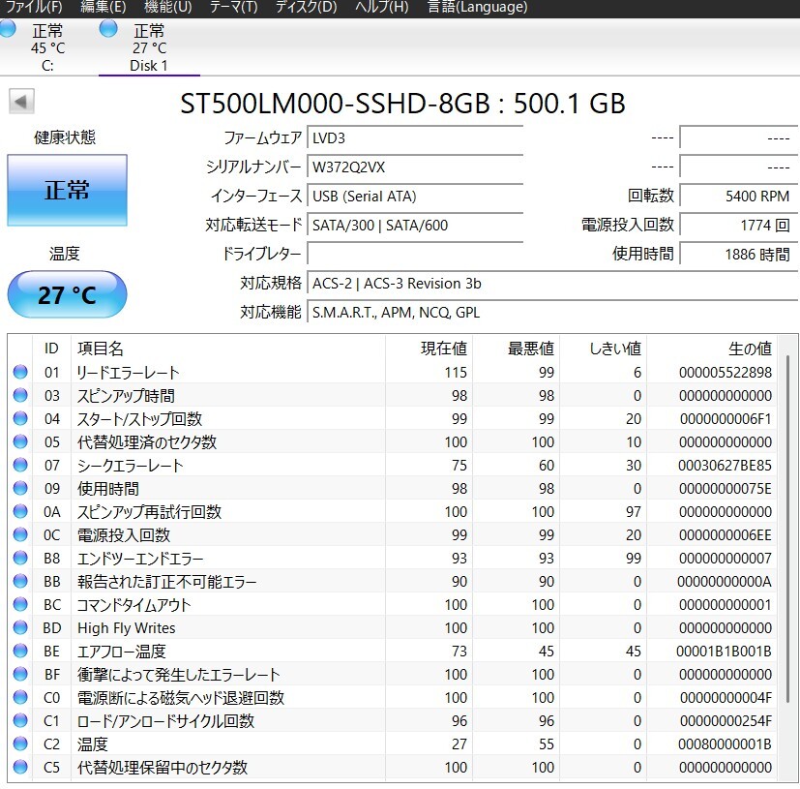The image size is (800, 789).
Task: Open the 機能(U) menu
Action: [167, 7]
